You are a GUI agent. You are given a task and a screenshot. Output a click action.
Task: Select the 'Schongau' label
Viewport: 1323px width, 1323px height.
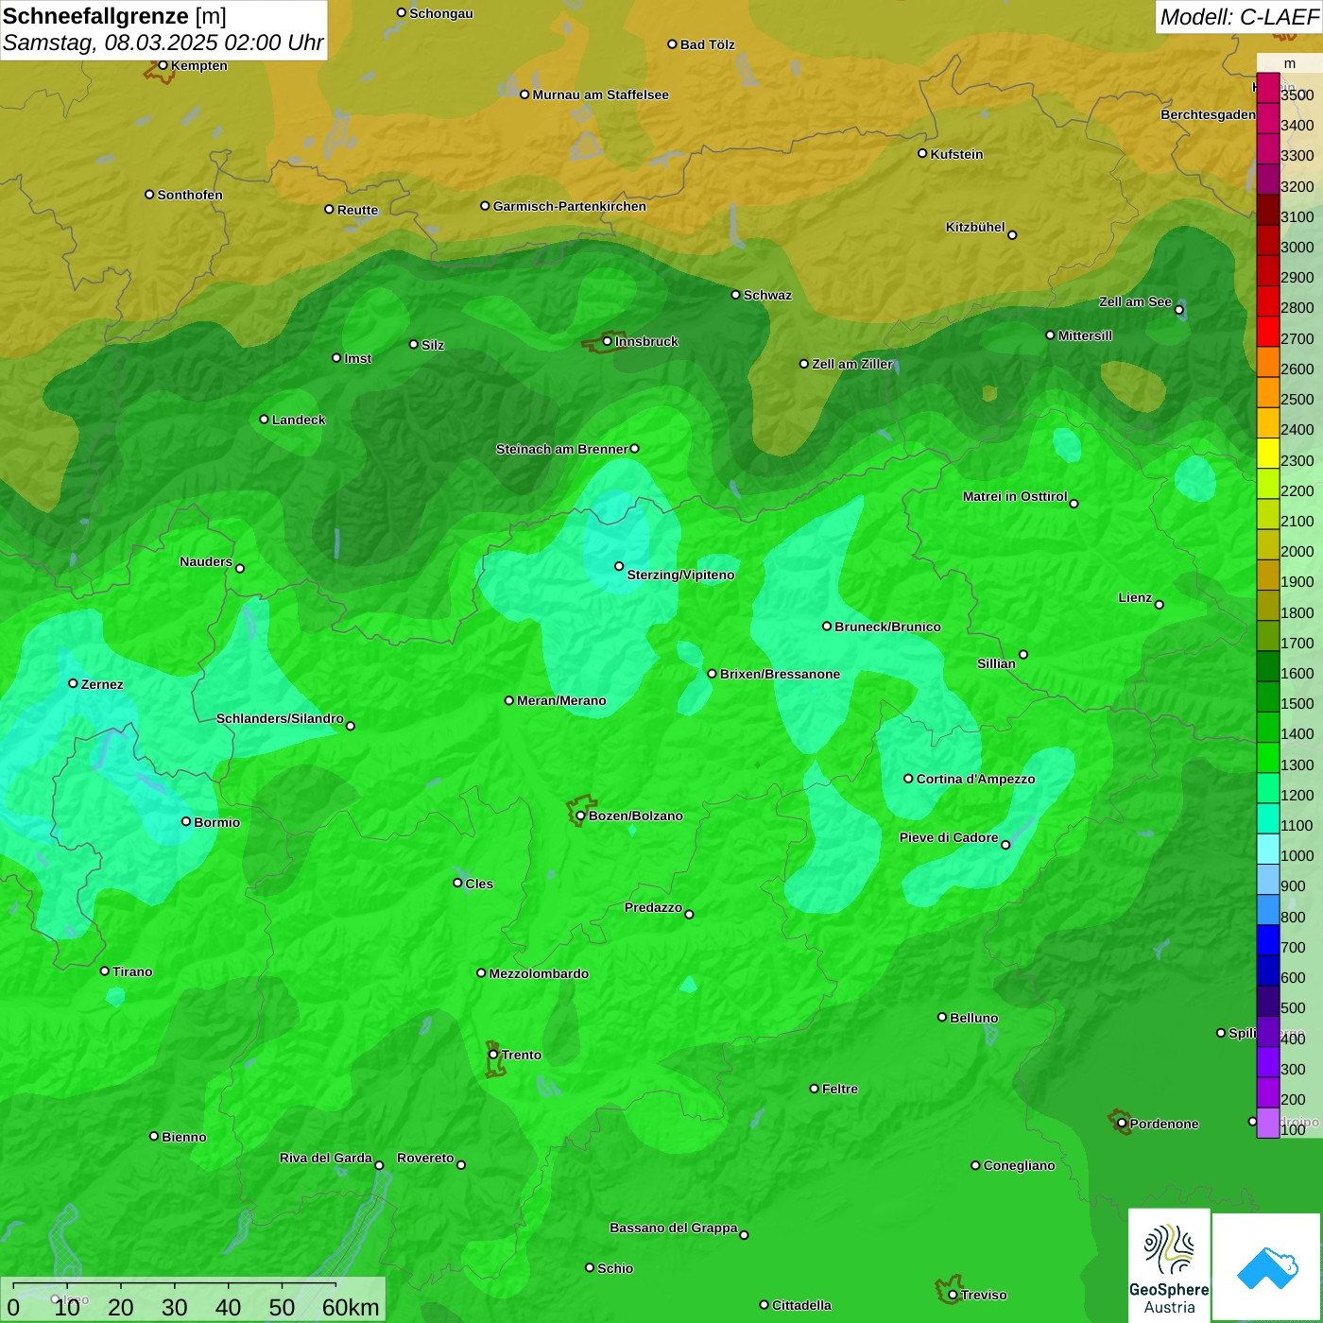pyautogui.click(x=440, y=13)
